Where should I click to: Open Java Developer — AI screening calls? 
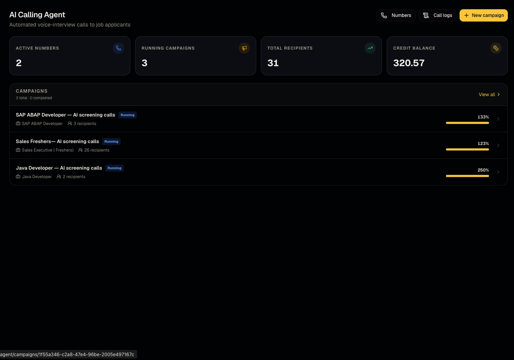point(59,168)
